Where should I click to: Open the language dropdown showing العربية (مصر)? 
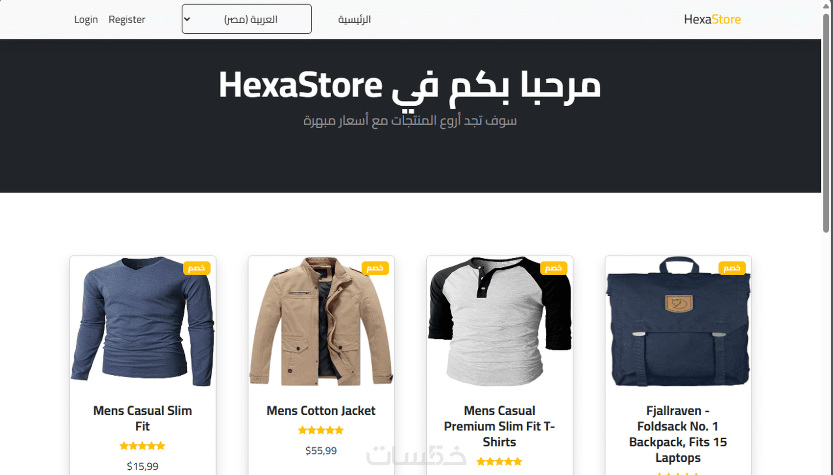pyautogui.click(x=246, y=19)
